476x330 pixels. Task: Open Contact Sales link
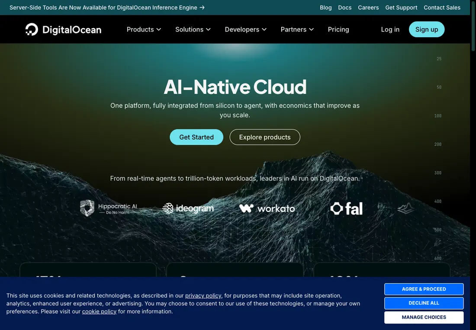442,8
